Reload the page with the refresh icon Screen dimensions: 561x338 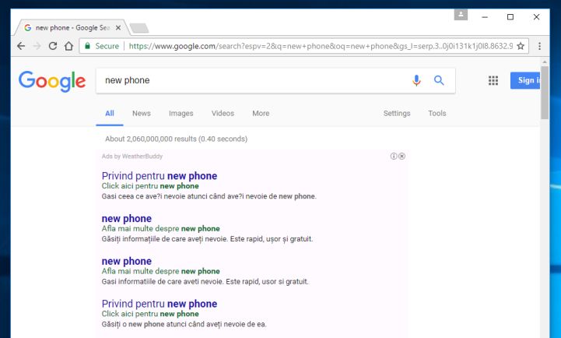pyautogui.click(x=53, y=47)
